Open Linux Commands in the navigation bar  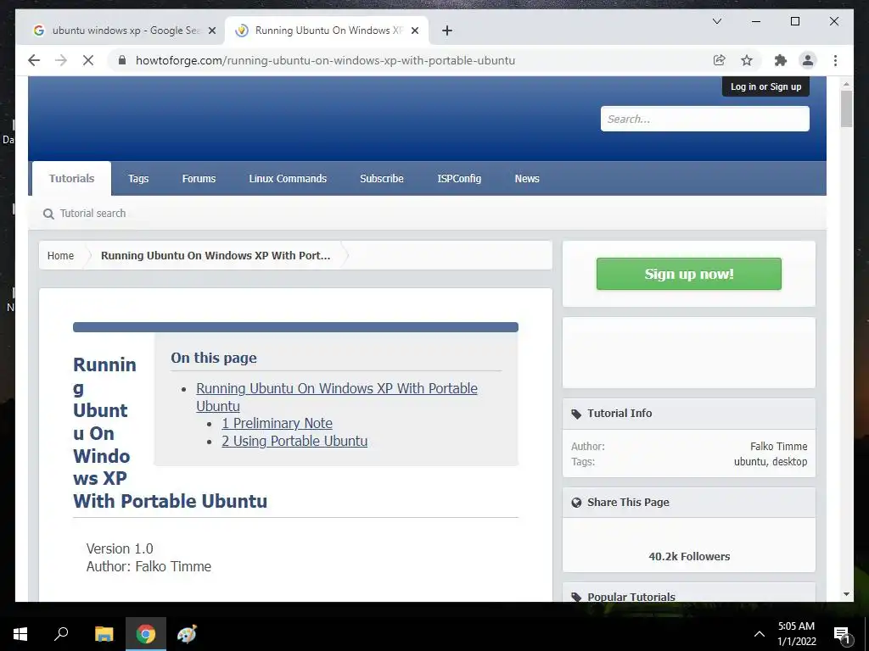coord(288,178)
